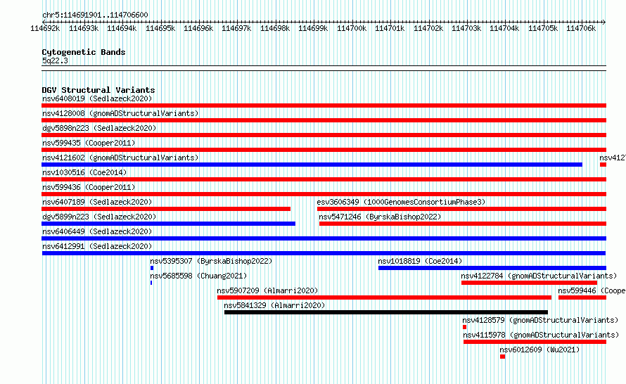Click the small red marker of nsv4128579
The image size is (626, 384).
464,327
